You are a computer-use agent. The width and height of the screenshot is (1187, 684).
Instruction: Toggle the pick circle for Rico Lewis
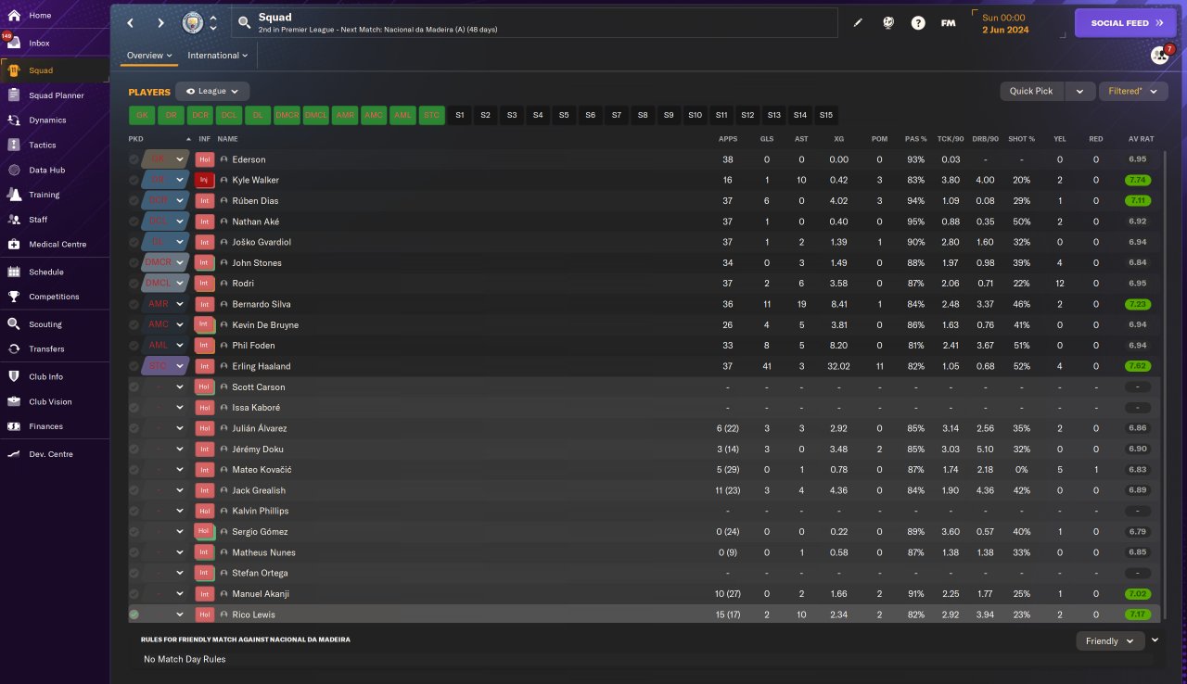134,614
